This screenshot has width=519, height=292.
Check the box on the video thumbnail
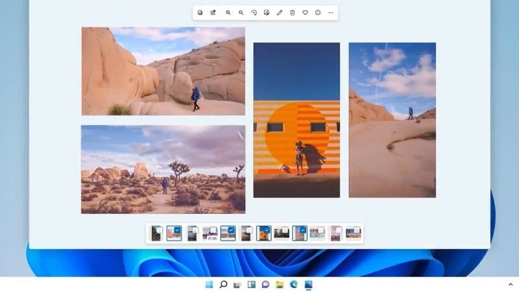tap(213, 230)
